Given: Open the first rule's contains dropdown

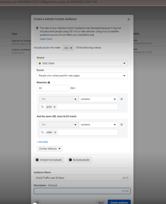Looking at the screenshot, I should pyautogui.click(x=98, y=99).
